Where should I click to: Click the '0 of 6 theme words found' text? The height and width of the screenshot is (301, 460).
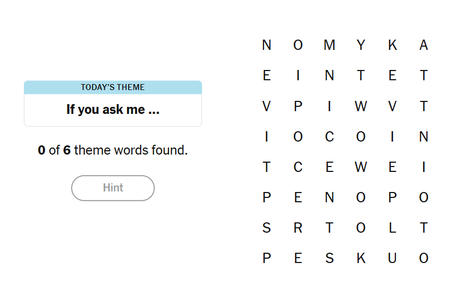click(113, 150)
